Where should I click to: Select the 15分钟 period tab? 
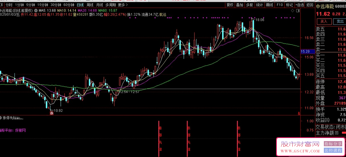pos(43,5)
